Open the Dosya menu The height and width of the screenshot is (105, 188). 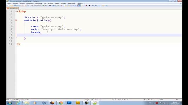pos(9,3)
